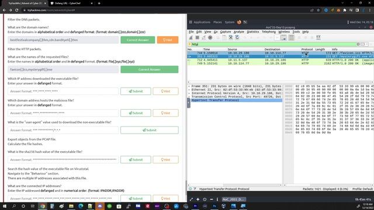The height and width of the screenshot is (210, 374).
Task: Click the taskbar search magnifier
Action: click(14, 206)
